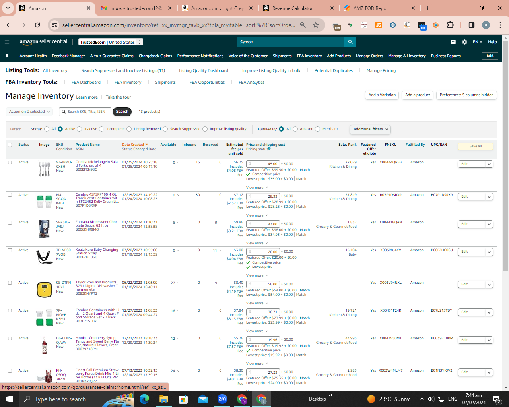Image resolution: width=509 pixels, height=407 pixels.
Task: Open the Action on 0 selected dropdown
Action: tap(29, 112)
